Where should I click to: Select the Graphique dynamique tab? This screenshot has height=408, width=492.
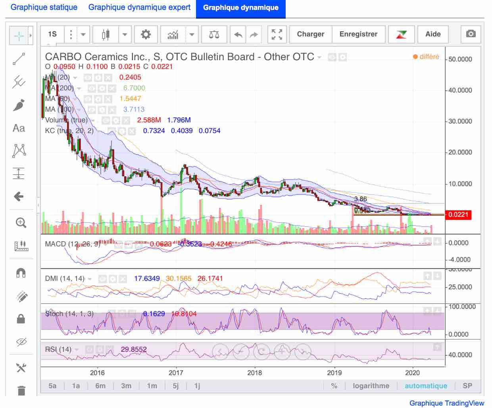241,8
